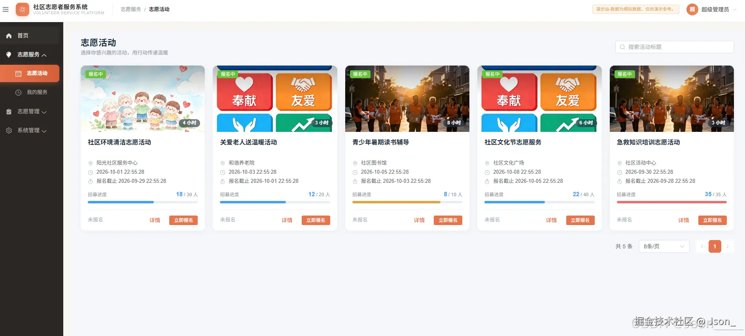Click clock icon beside 2026-10-03 22:55:28
The height and width of the screenshot is (336, 745).
(x=223, y=172)
